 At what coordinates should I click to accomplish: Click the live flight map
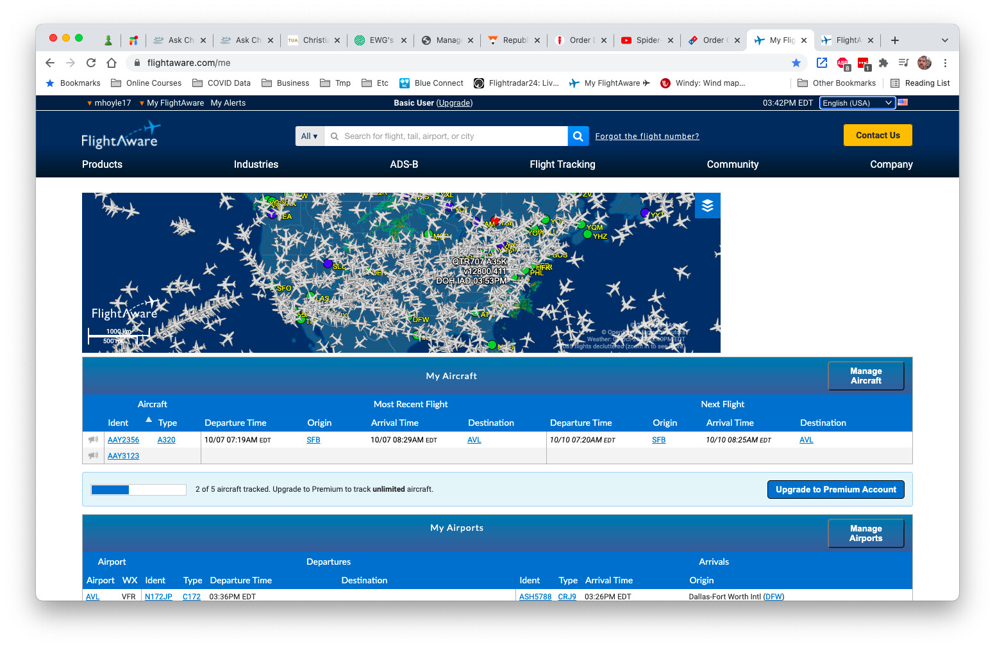coord(401,273)
